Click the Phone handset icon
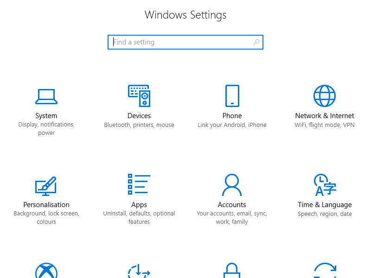 232,96
